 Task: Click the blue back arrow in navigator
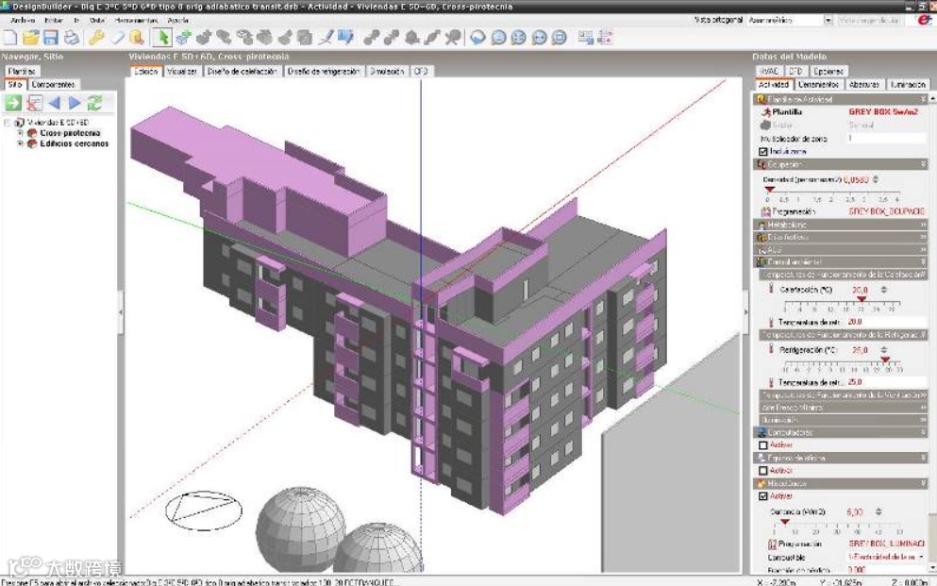click(55, 103)
